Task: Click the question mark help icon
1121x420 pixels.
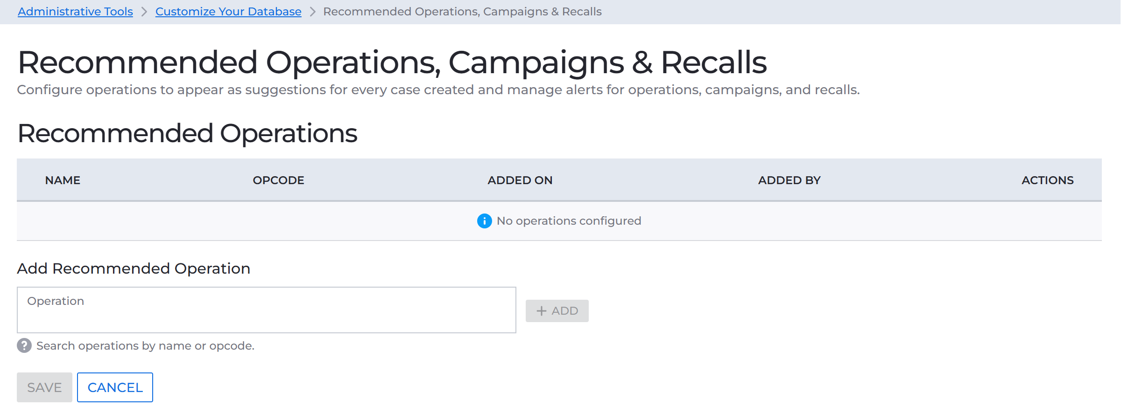Action: pos(24,345)
